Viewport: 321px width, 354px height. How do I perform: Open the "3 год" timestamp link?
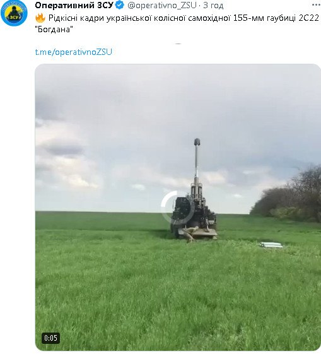213,5
